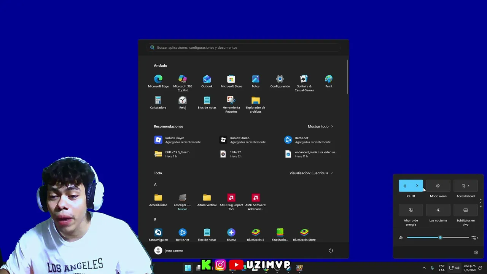This screenshot has width=487, height=274.
Task: Expand Accesibilidad options in quick settings
Action: tap(466, 186)
